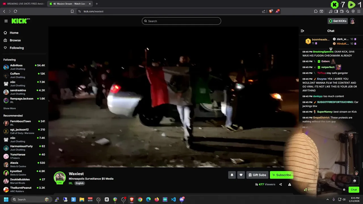Open emoji picker in chat box
This screenshot has width=363, height=204.
pyautogui.click(x=354, y=181)
